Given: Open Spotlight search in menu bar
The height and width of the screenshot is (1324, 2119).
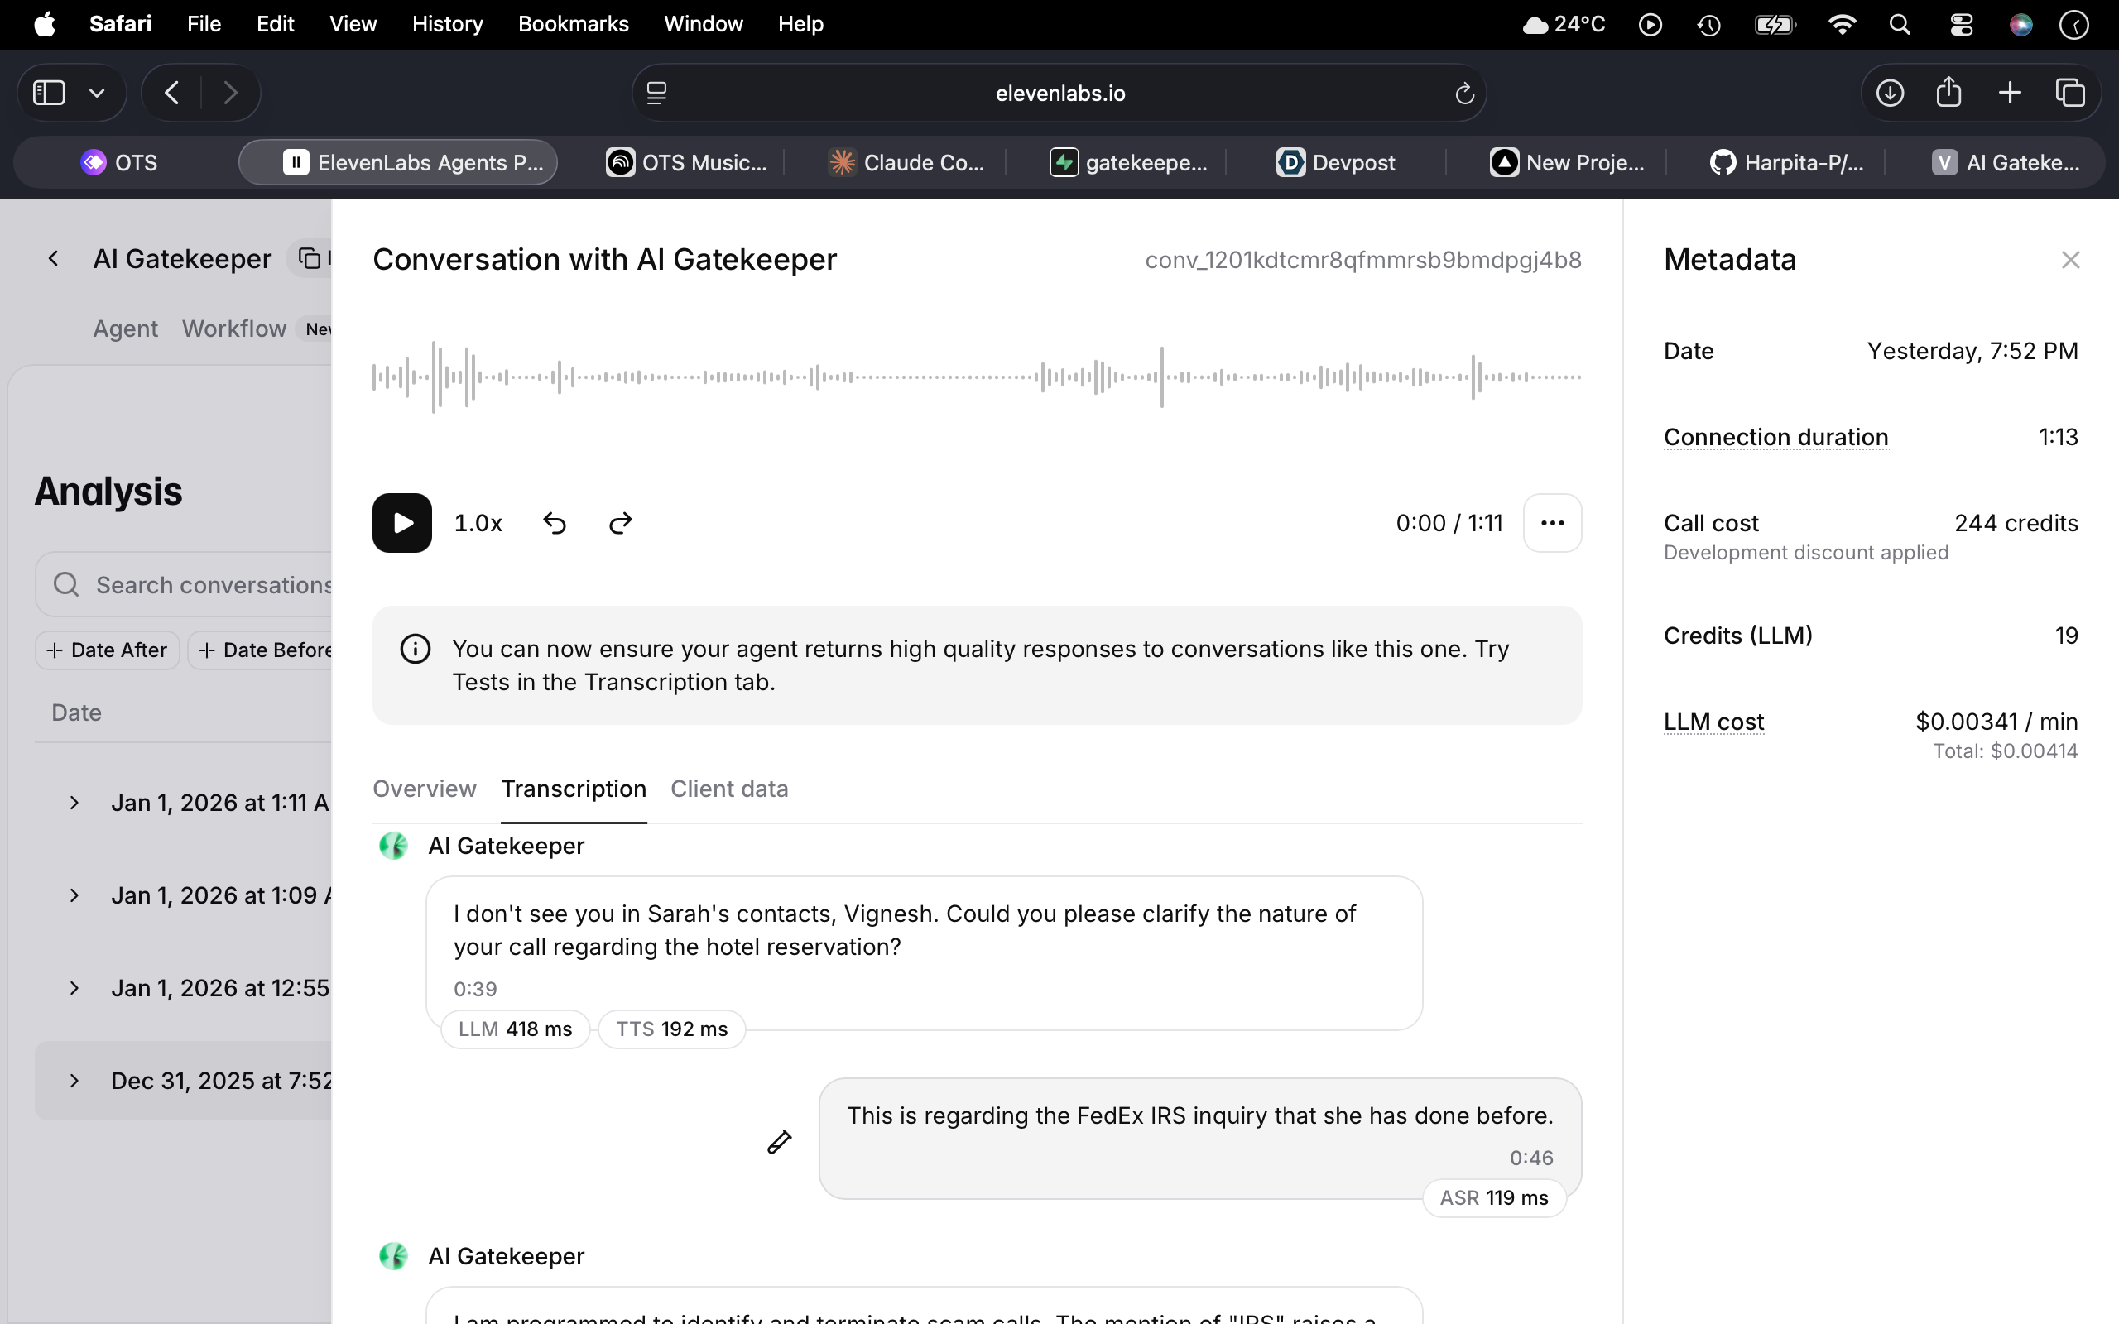Looking at the screenshot, I should click(1899, 24).
